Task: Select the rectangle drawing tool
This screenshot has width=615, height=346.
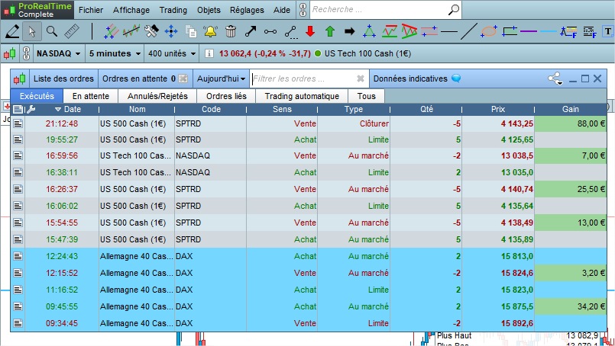Action: coord(509,31)
